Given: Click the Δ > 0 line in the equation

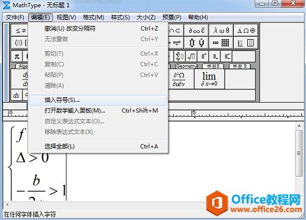Looking at the screenshot, I should point(32,158).
